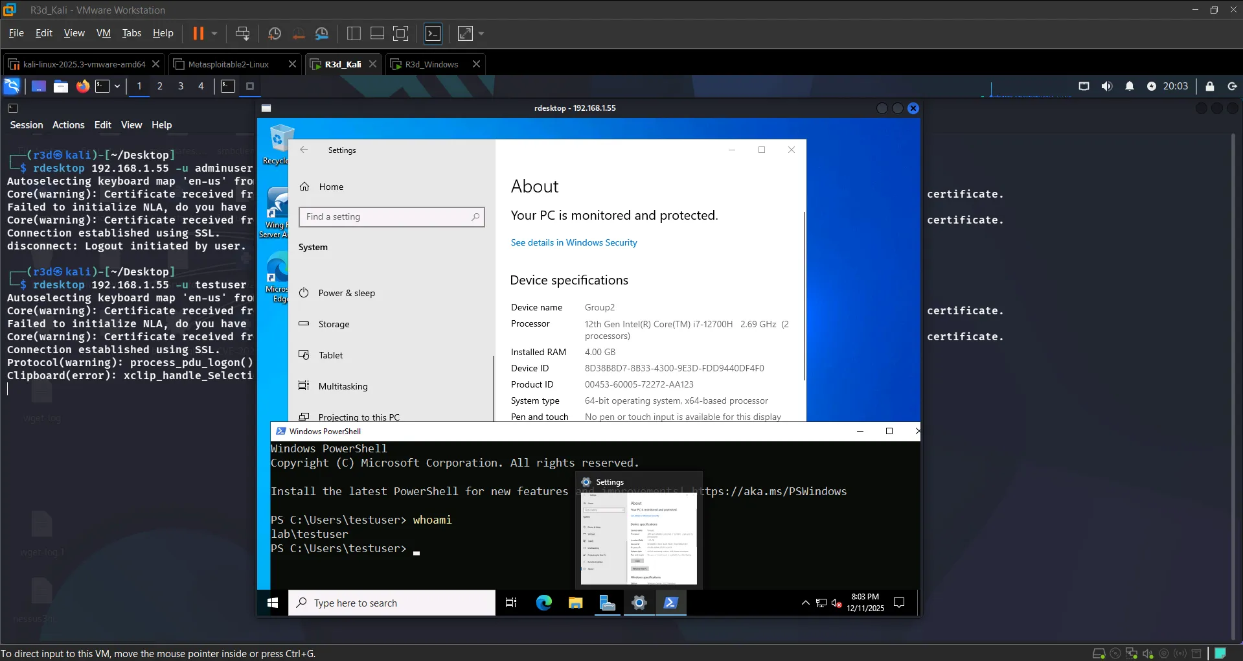
Task: Switch to Kali workspace 3
Action: (x=181, y=86)
